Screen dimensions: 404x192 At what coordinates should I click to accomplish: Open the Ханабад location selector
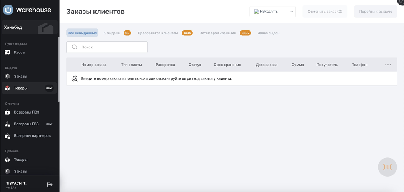click(30, 27)
